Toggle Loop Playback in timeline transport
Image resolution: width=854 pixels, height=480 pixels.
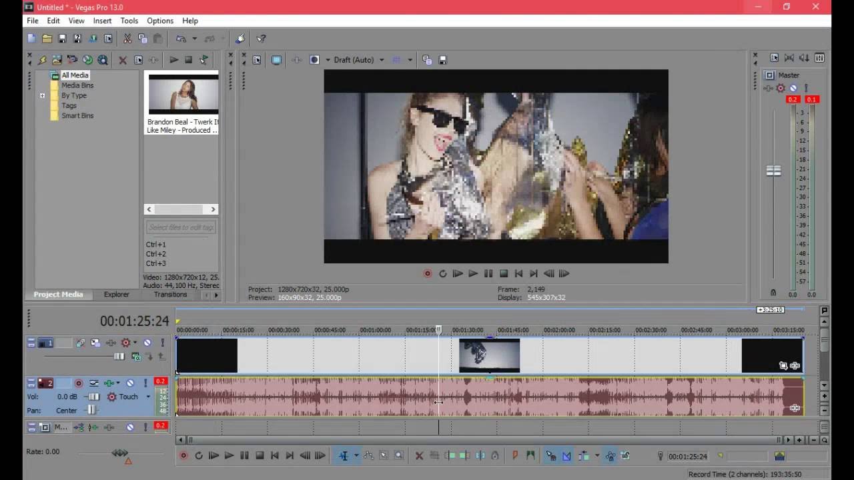pyautogui.click(x=199, y=456)
